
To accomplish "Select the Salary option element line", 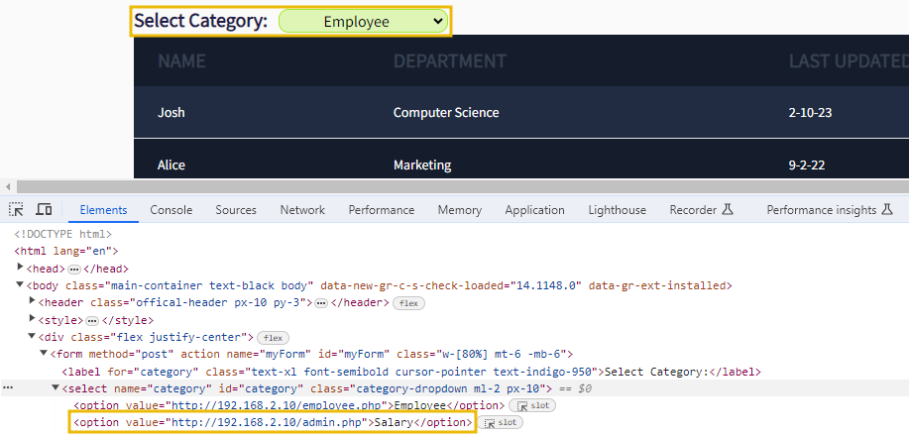I will click(x=273, y=423).
